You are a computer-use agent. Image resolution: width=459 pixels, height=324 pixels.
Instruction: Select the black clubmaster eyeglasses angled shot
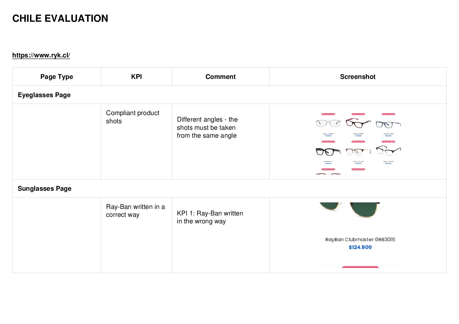pyautogui.click(x=388, y=150)
